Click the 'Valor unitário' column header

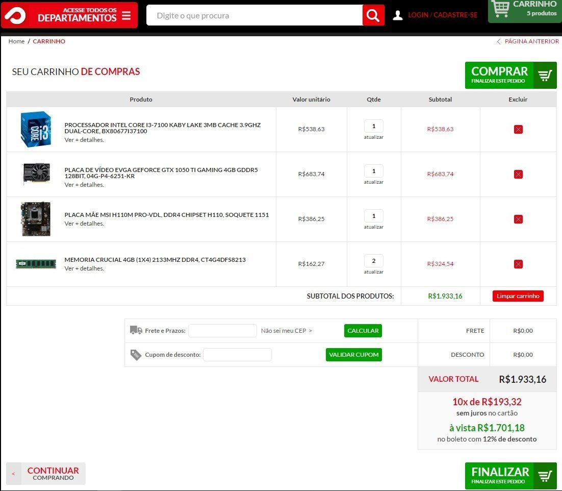[311, 100]
